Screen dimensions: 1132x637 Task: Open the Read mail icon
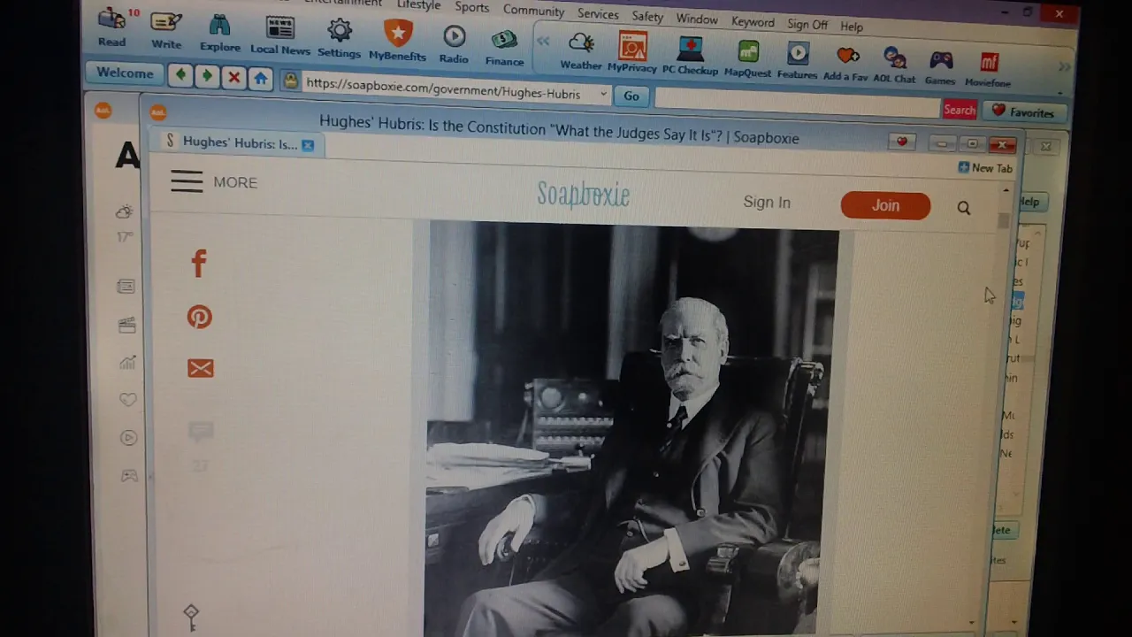coord(111,27)
